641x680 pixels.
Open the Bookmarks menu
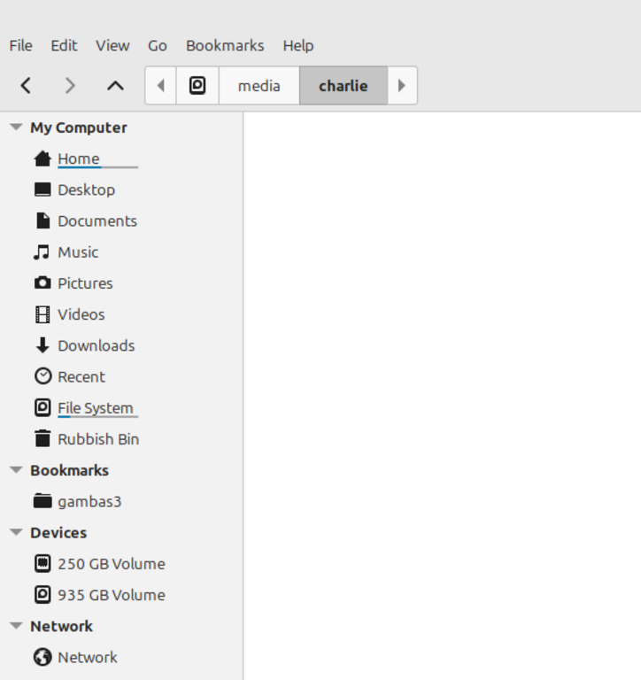point(225,45)
